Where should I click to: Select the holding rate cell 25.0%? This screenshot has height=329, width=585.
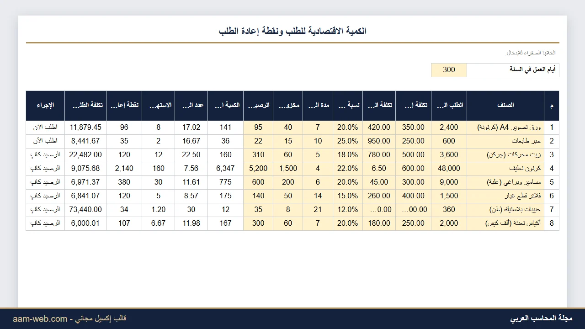(348, 141)
